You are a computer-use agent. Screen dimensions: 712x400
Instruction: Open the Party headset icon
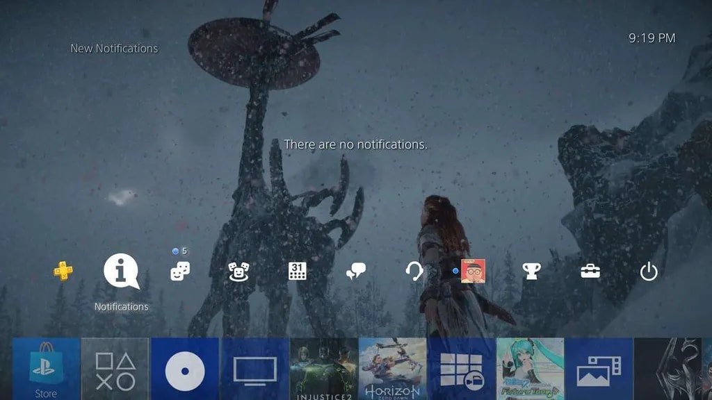point(414,272)
